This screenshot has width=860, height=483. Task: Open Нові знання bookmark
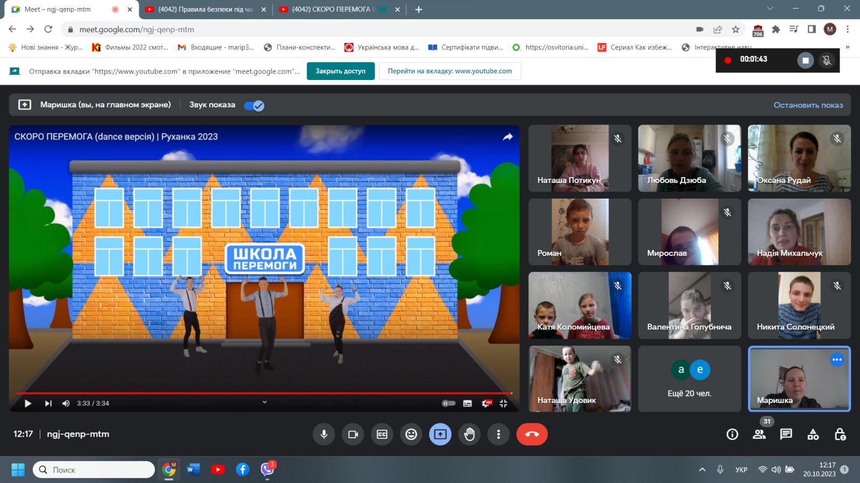point(46,47)
